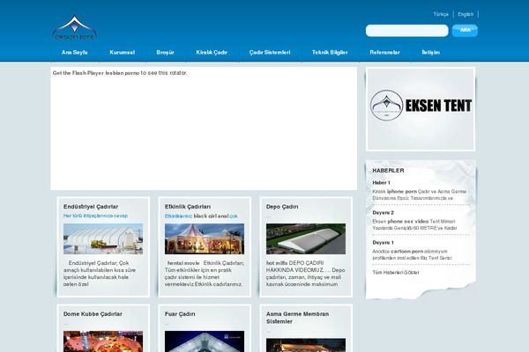
Task: Open the Endüstriyel Çadırlar tent thumbnail
Action: [x=103, y=238]
